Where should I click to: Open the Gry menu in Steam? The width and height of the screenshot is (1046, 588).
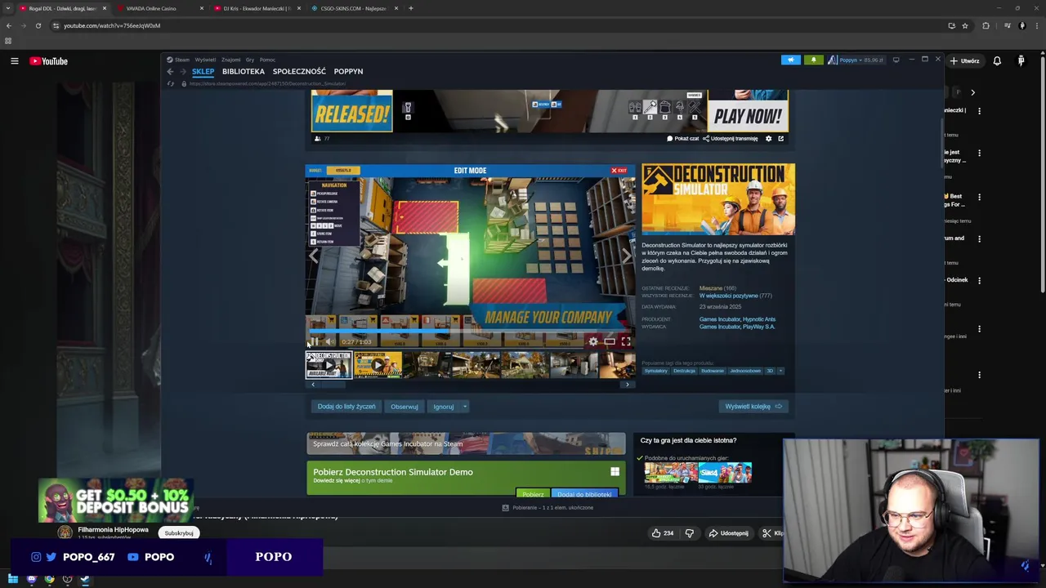coord(250,60)
